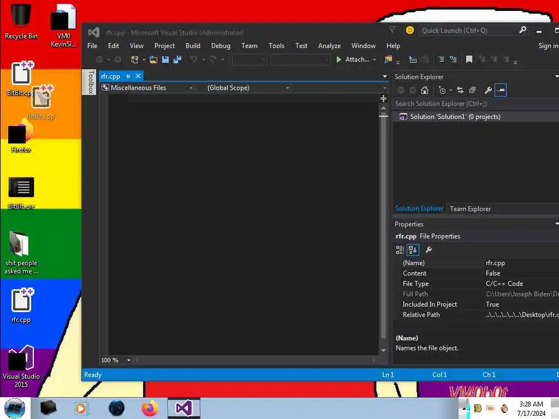The width and height of the screenshot is (559, 419).
Task: Open the solution platforms combo box
Action: [300, 59]
